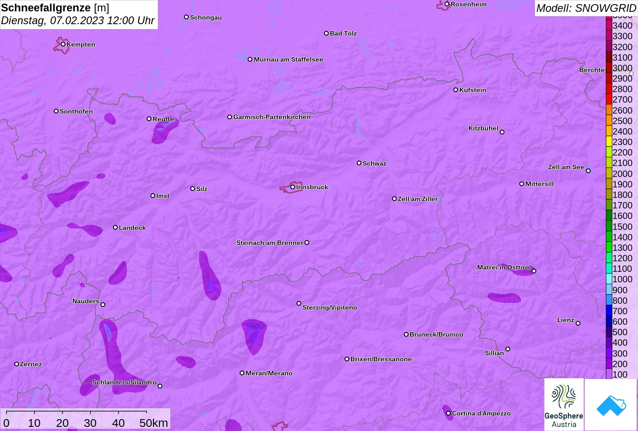The height and width of the screenshot is (431, 638).
Task: Click the Sillian label
Action: click(x=494, y=353)
